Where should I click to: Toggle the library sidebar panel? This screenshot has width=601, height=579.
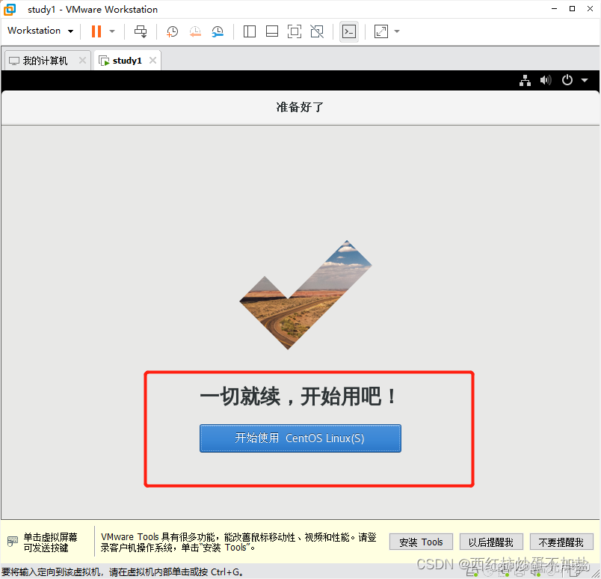coord(250,31)
